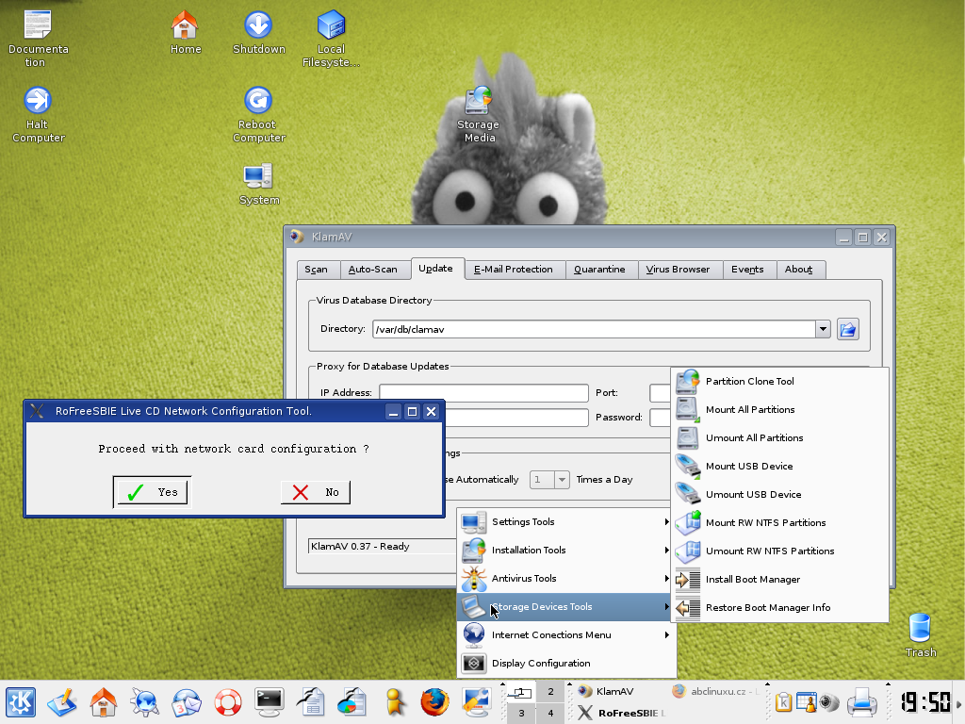Browse for virus database directory folder icon
The height and width of the screenshot is (724, 965).
pyautogui.click(x=848, y=329)
